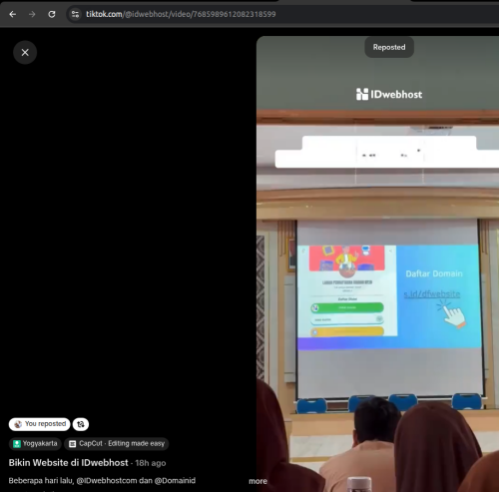499x492 pixels.
Task: Open site information icon in address bar
Action: (76, 14)
